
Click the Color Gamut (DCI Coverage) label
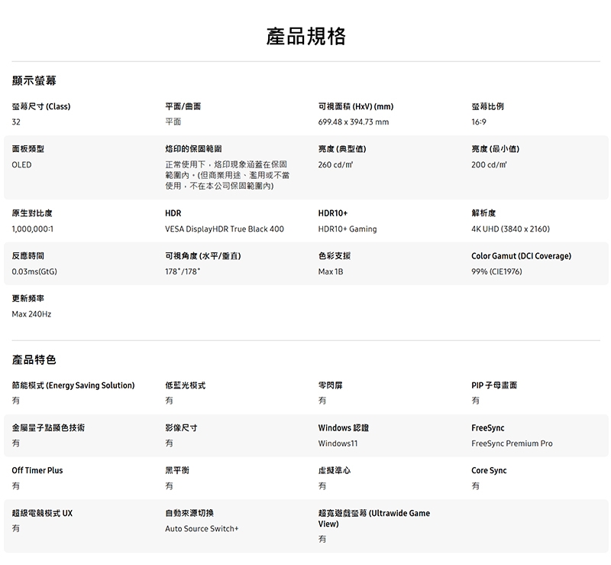(x=521, y=256)
